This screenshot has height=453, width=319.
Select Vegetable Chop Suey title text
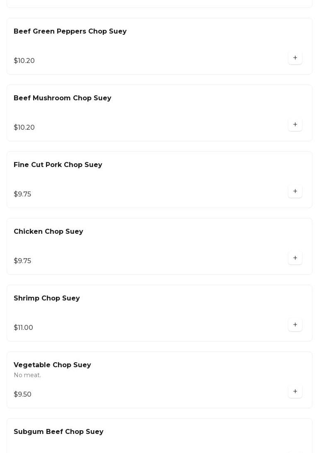52,365
